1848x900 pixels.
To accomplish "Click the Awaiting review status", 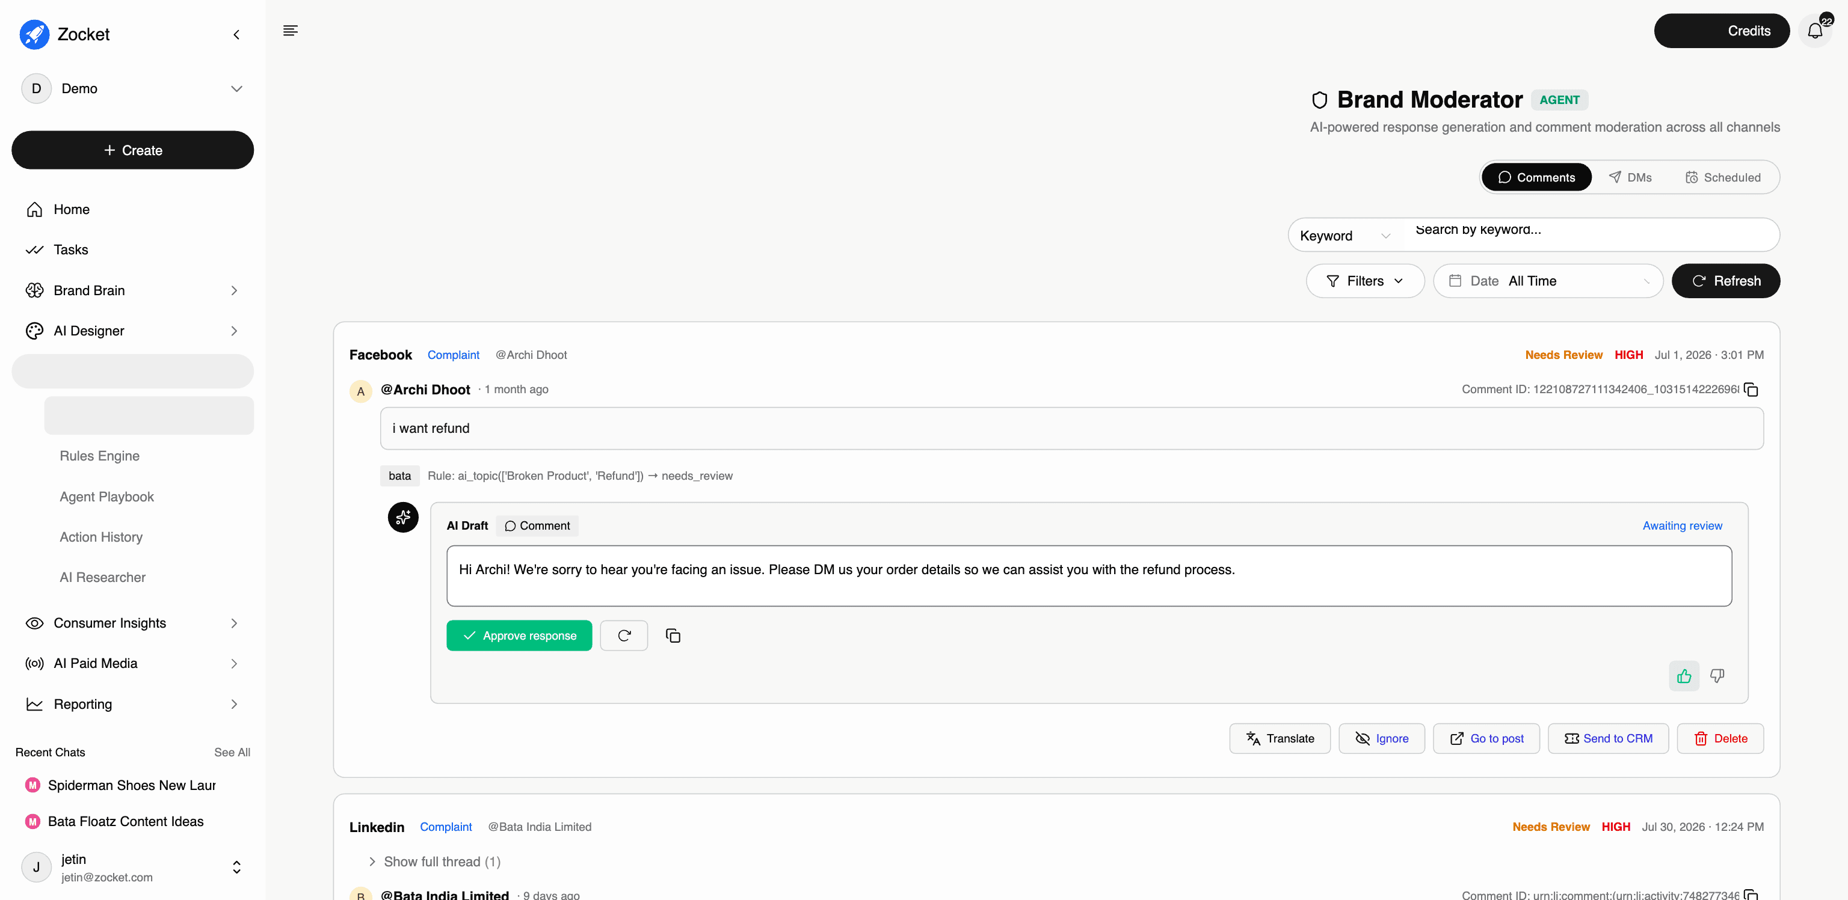I will [x=1683, y=525].
